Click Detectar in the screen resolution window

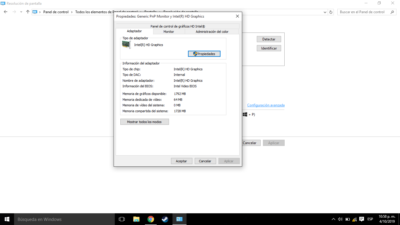pos(269,39)
